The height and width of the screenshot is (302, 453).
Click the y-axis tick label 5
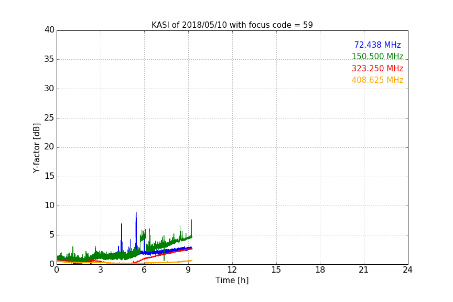52,235
